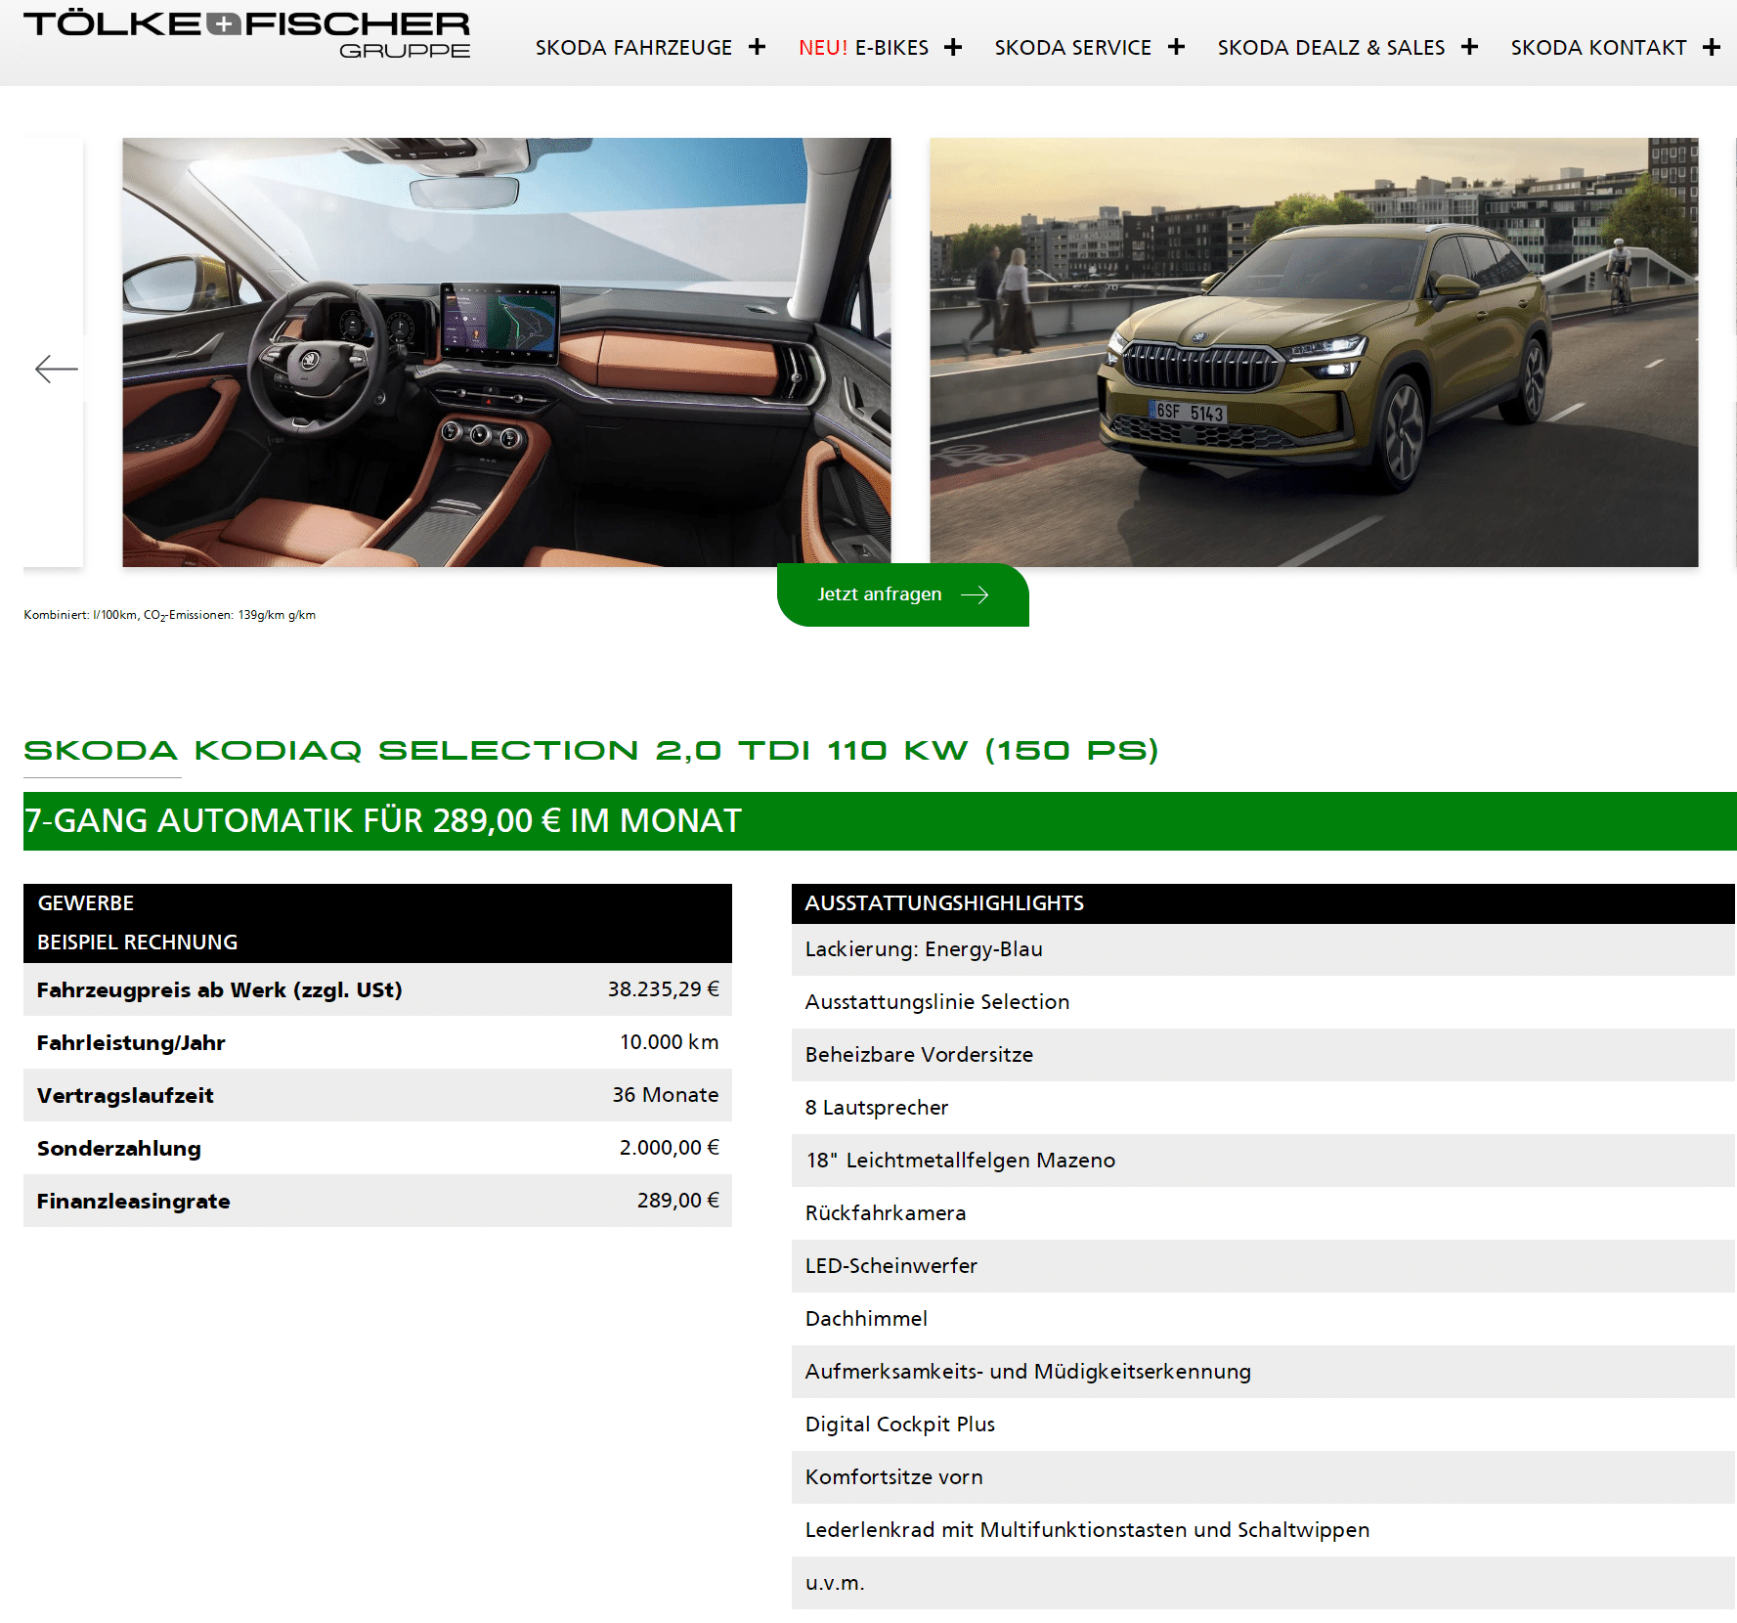Select the 2.000,00 € value
1737x1623 pixels.
pos(669,1148)
